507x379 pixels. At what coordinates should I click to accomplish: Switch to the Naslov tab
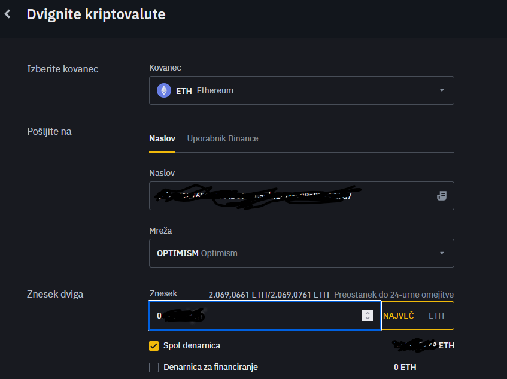162,138
